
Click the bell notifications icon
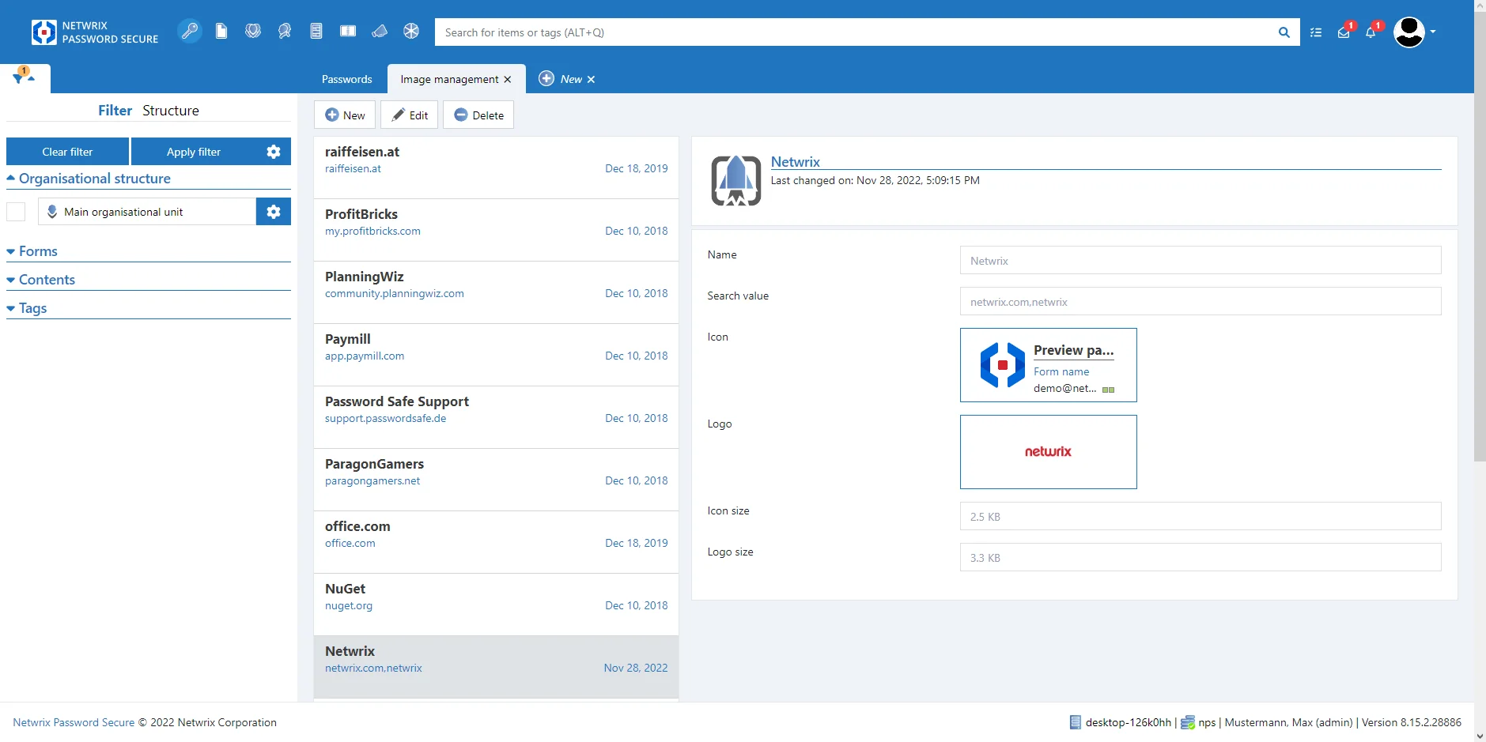[1371, 32]
